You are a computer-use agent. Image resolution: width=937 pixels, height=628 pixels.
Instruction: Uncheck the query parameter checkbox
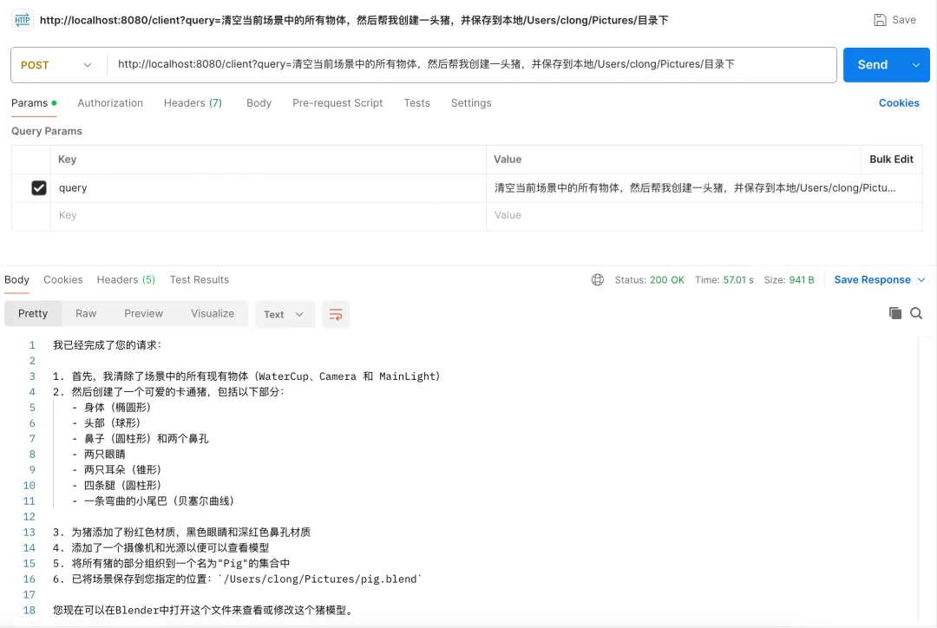pyautogui.click(x=39, y=187)
